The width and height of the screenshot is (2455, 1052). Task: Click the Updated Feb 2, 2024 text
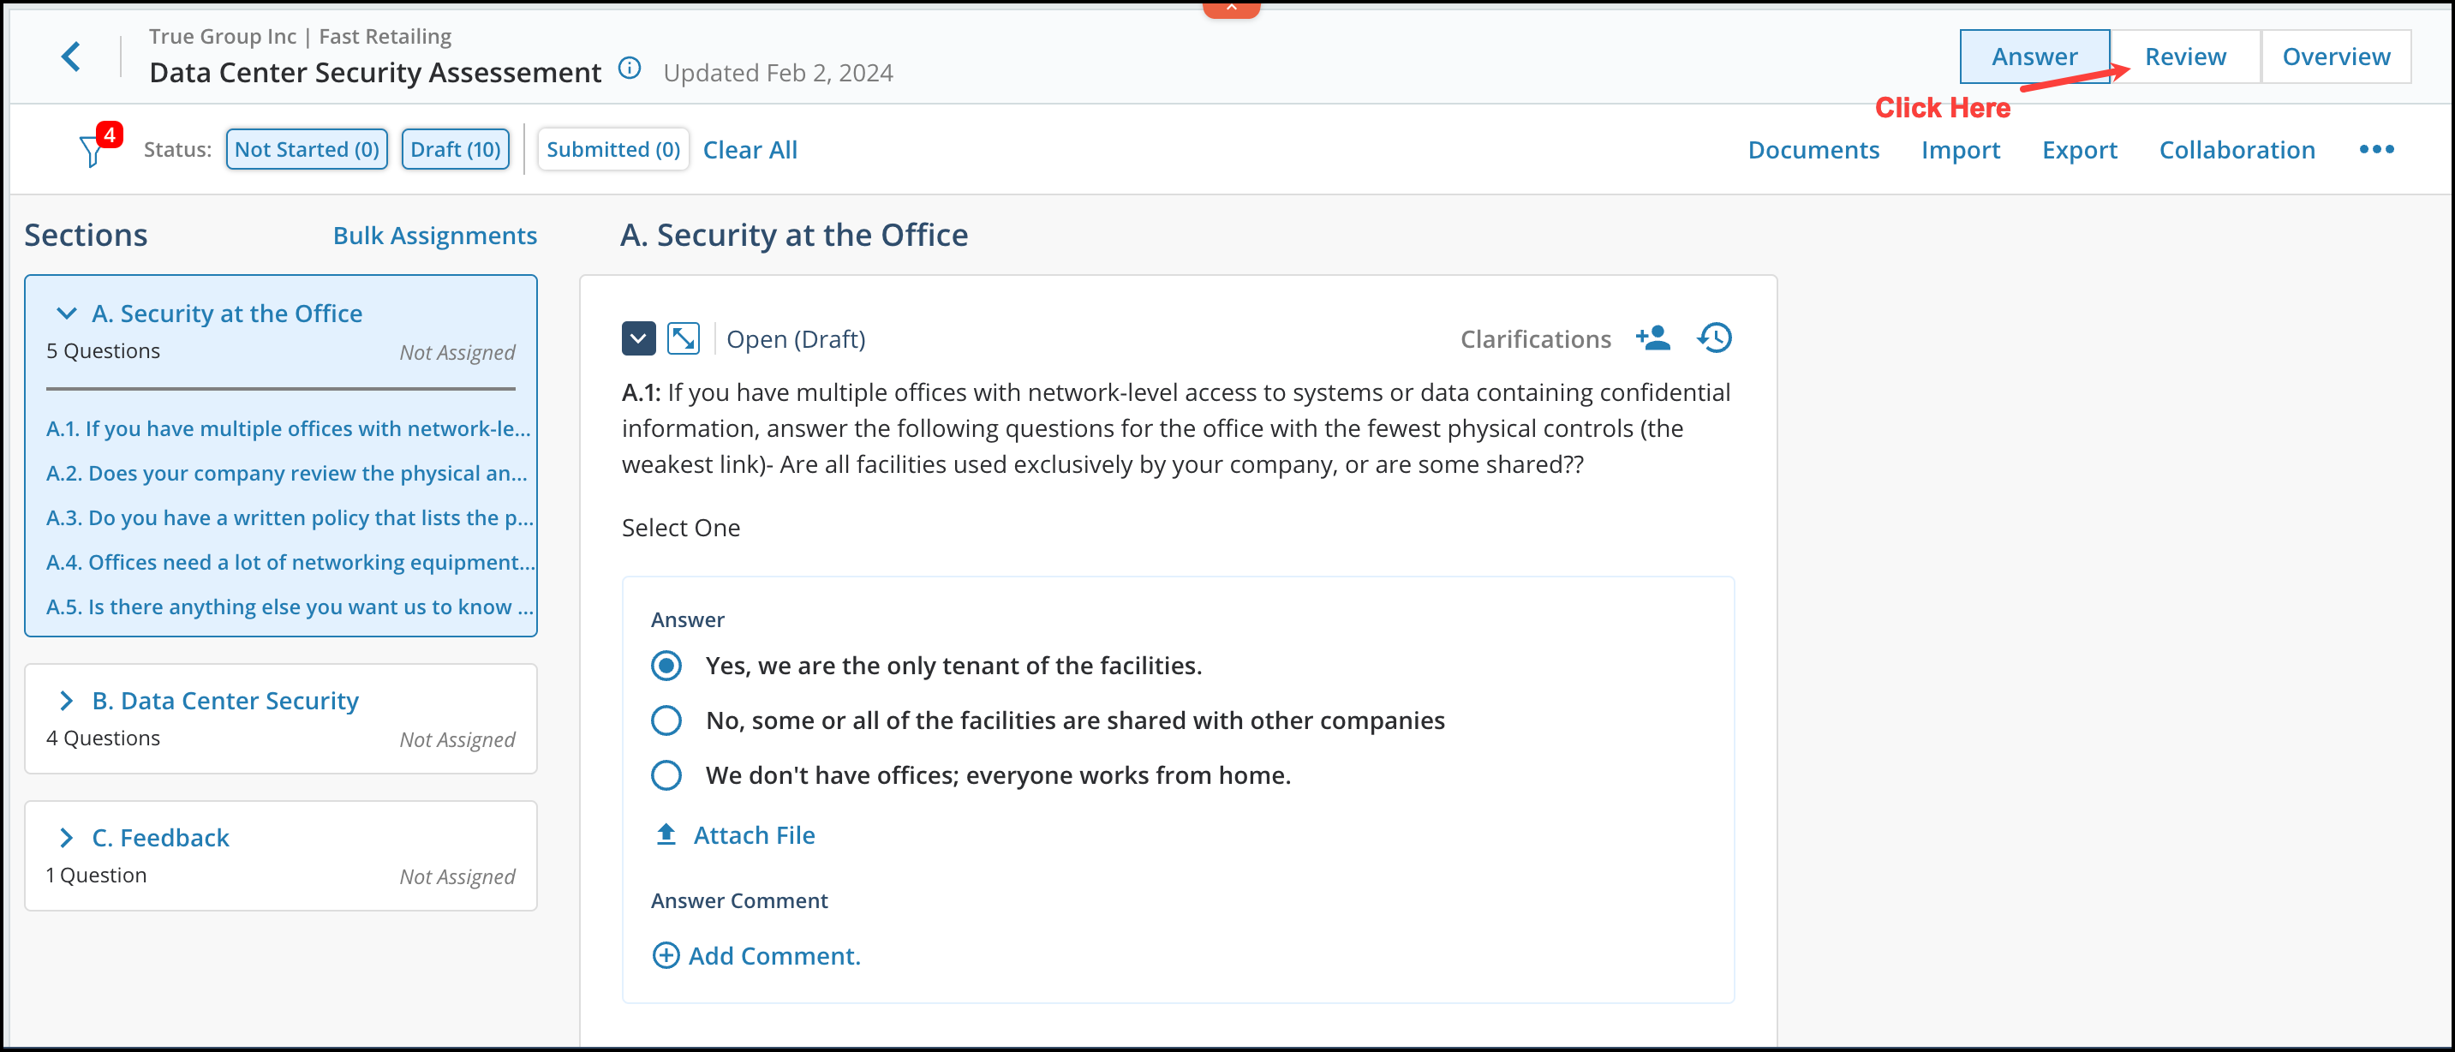(778, 74)
